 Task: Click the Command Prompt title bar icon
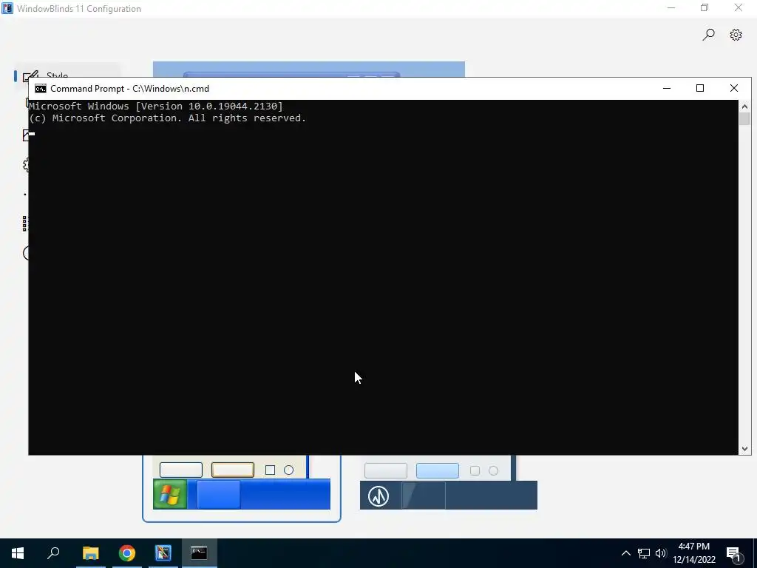tap(41, 89)
